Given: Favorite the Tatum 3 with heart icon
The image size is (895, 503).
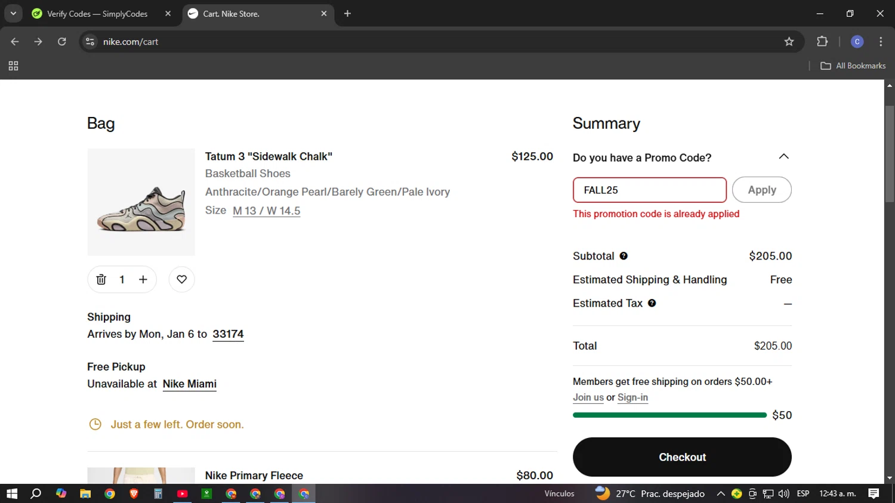Looking at the screenshot, I should (x=182, y=279).
